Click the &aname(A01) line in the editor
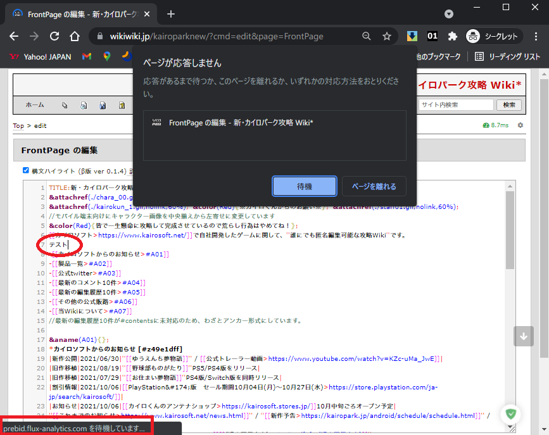 (x=79, y=340)
